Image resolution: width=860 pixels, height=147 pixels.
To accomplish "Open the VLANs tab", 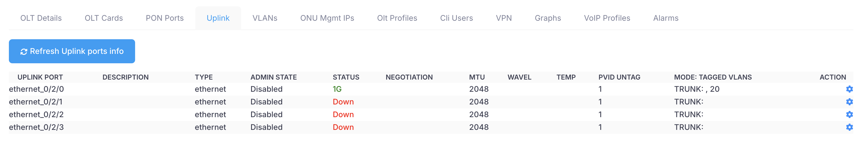I will point(265,18).
